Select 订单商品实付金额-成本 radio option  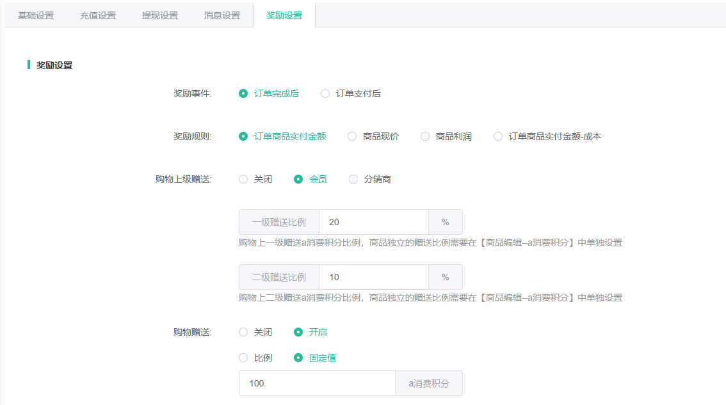(x=498, y=136)
